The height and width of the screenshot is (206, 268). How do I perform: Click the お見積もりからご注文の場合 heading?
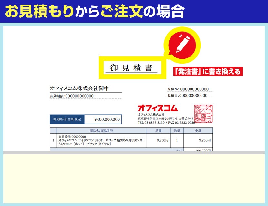coord(95,11)
